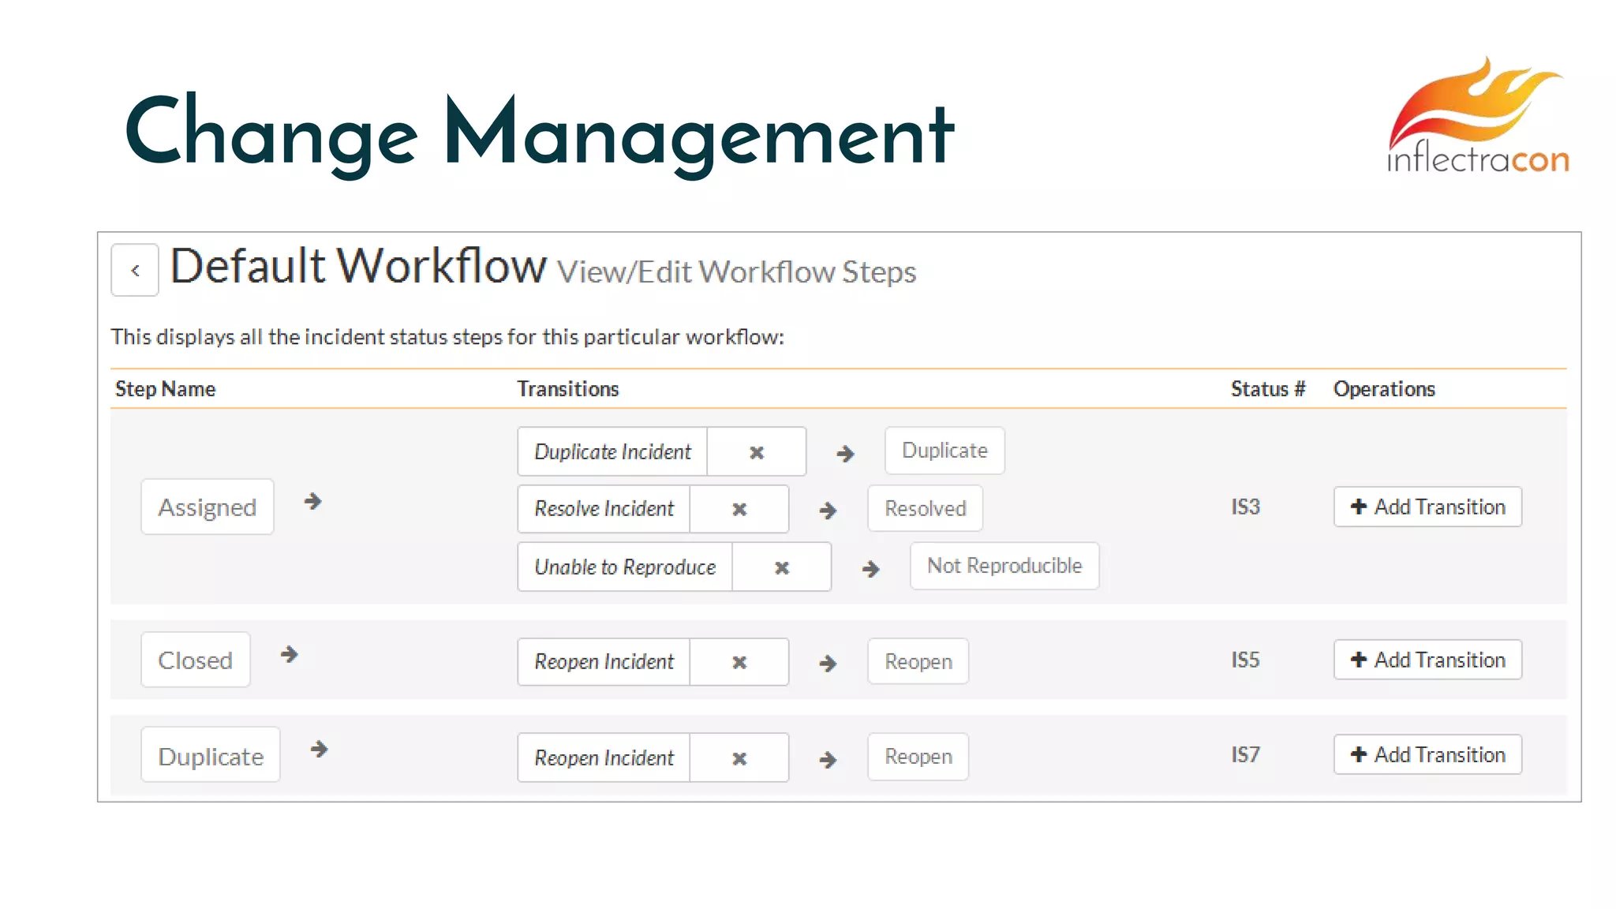Delete Reopen Incident transition in Duplicate row

tap(739, 758)
